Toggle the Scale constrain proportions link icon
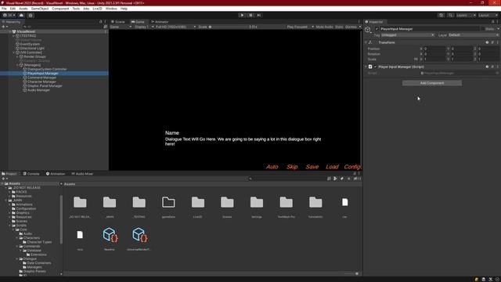Viewport: 501px width, 282px height. (416, 60)
